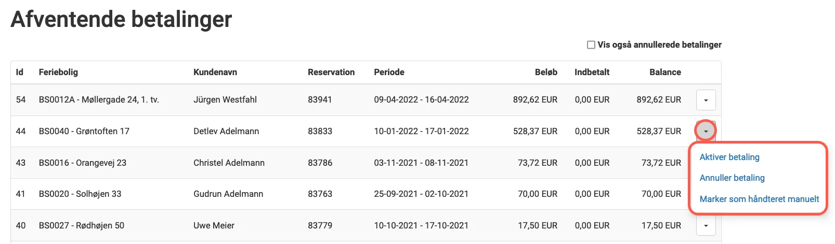Click the 'Reservation' column header
Image resolution: width=835 pixels, height=244 pixels.
(x=331, y=72)
